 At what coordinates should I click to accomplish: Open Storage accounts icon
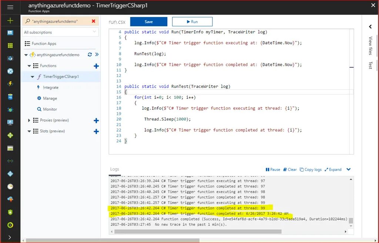coord(10,148)
